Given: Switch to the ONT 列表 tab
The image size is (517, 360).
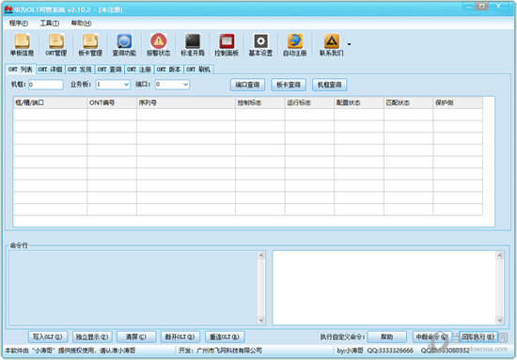Looking at the screenshot, I should point(21,70).
